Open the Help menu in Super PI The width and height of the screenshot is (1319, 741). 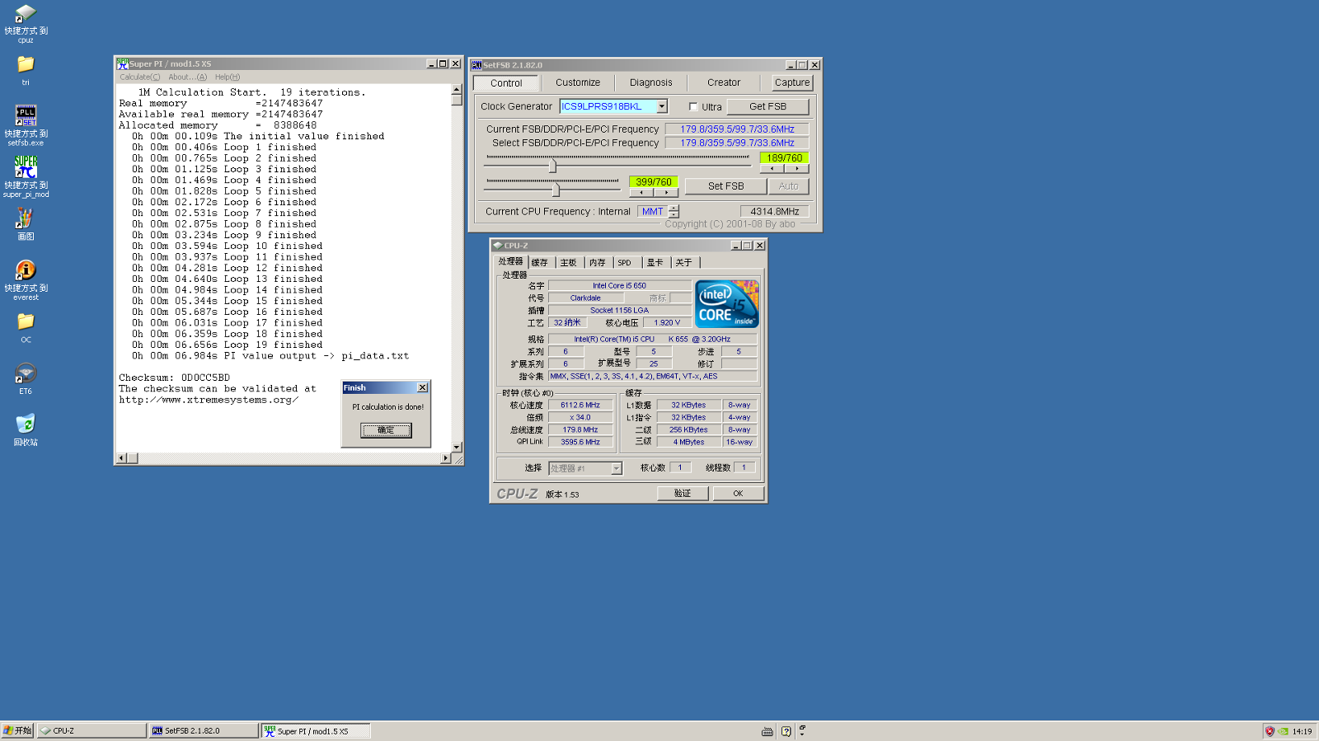[228, 77]
